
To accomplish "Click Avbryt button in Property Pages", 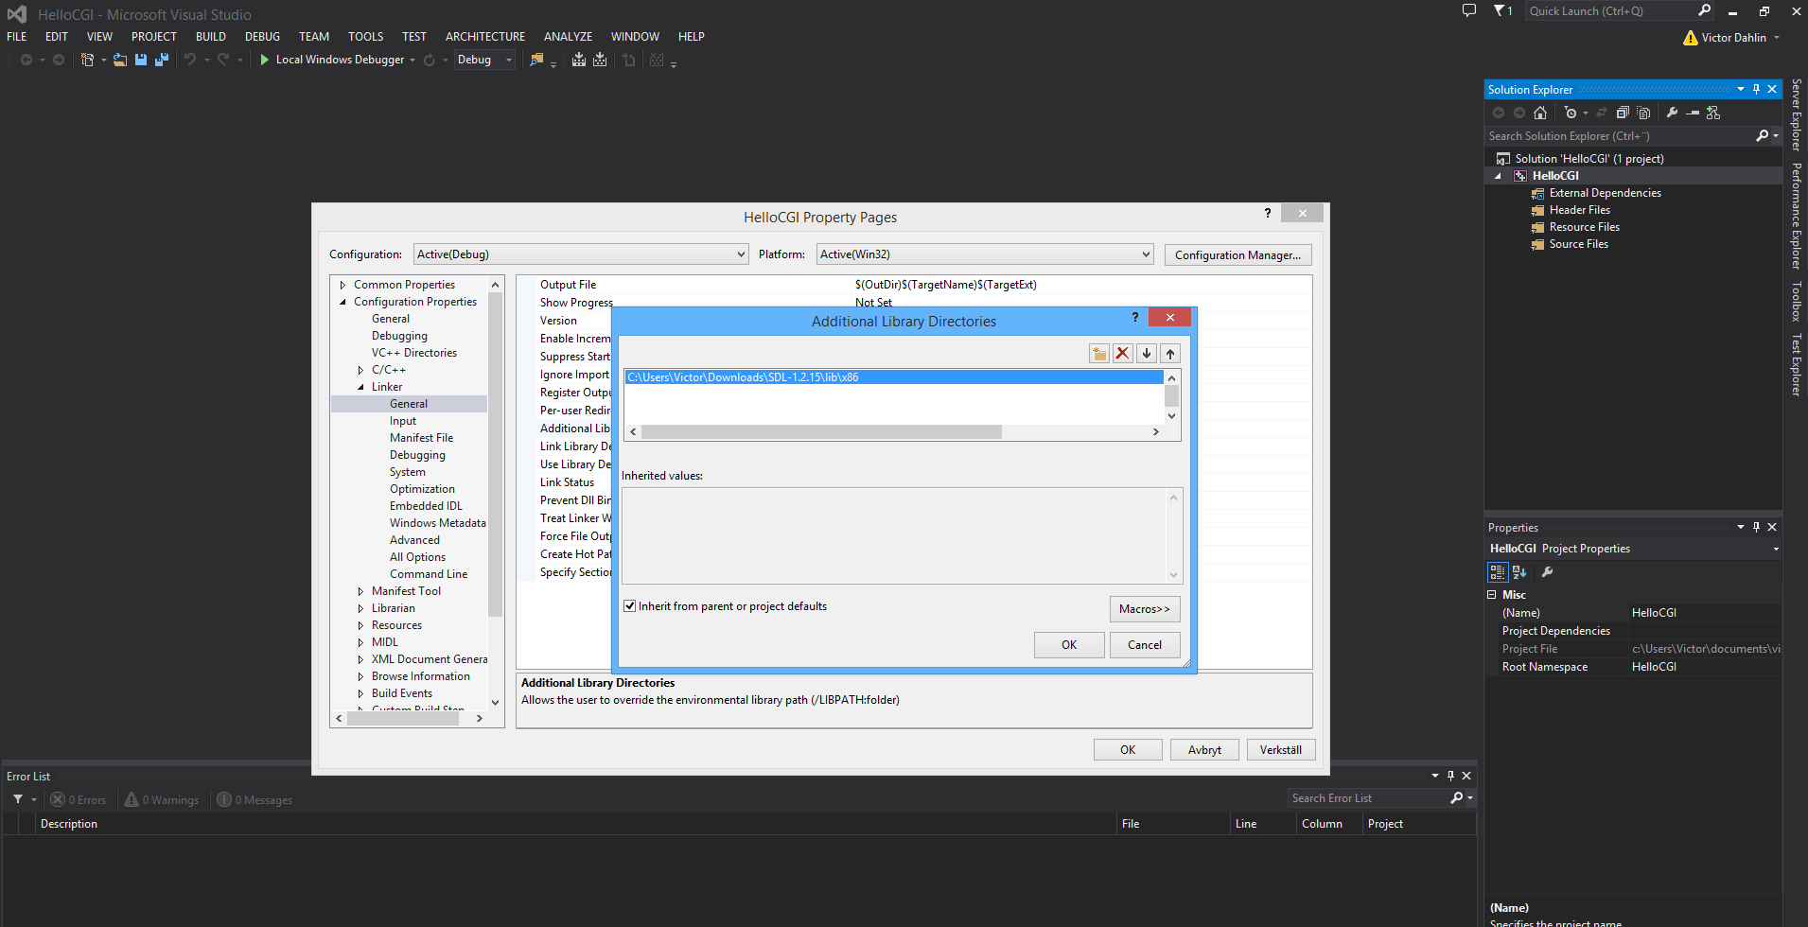I will click(x=1204, y=750).
